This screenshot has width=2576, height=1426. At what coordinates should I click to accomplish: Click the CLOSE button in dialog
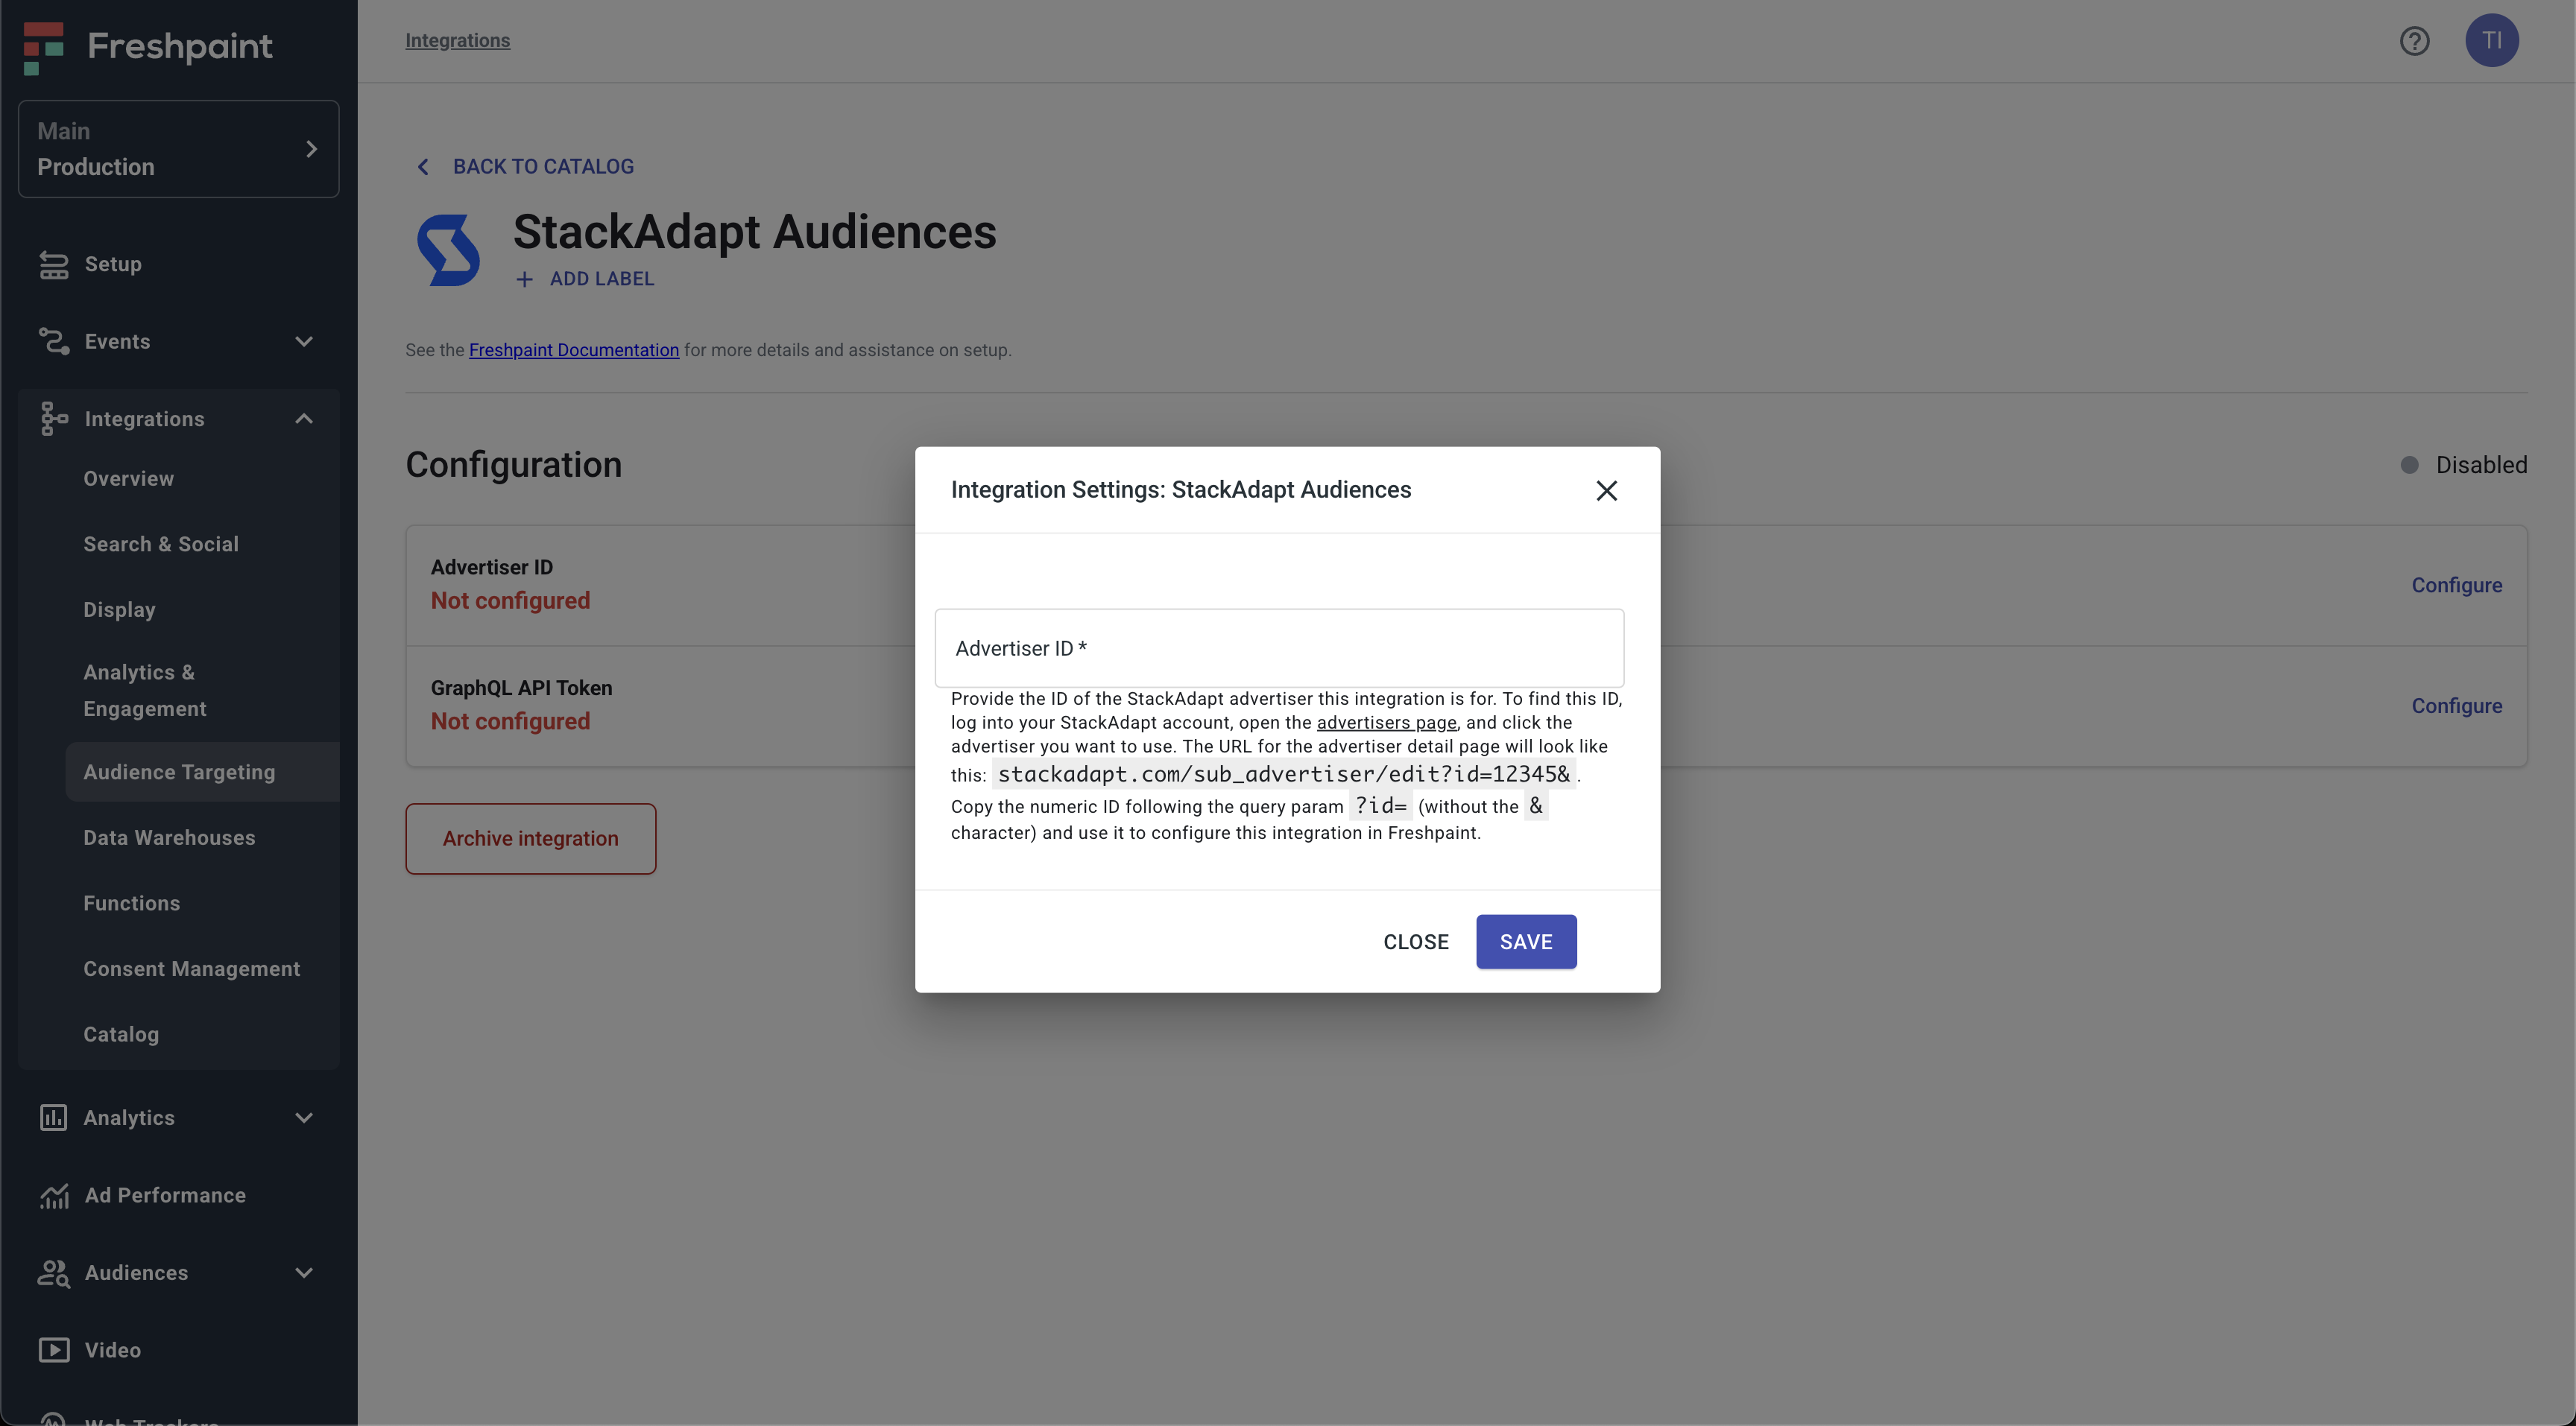[x=1415, y=942]
